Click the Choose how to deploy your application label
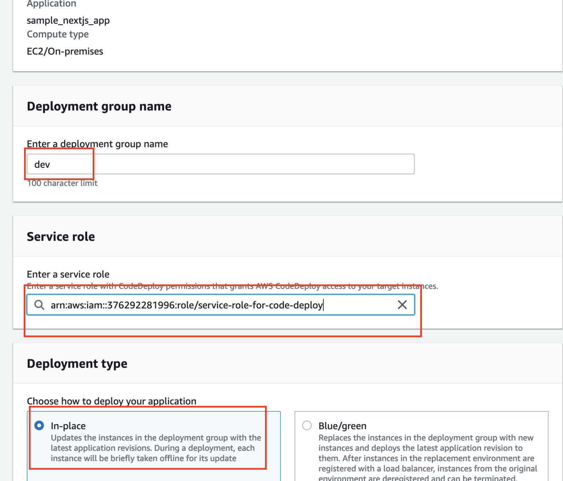 [111, 401]
